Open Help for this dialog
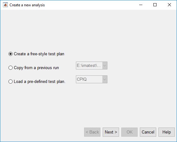The width and height of the screenshot is (177, 142). tap(167, 132)
